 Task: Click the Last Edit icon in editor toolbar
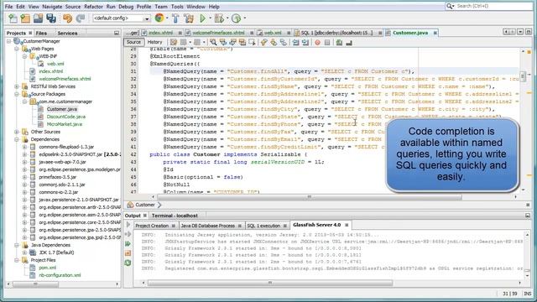tap(174, 43)
